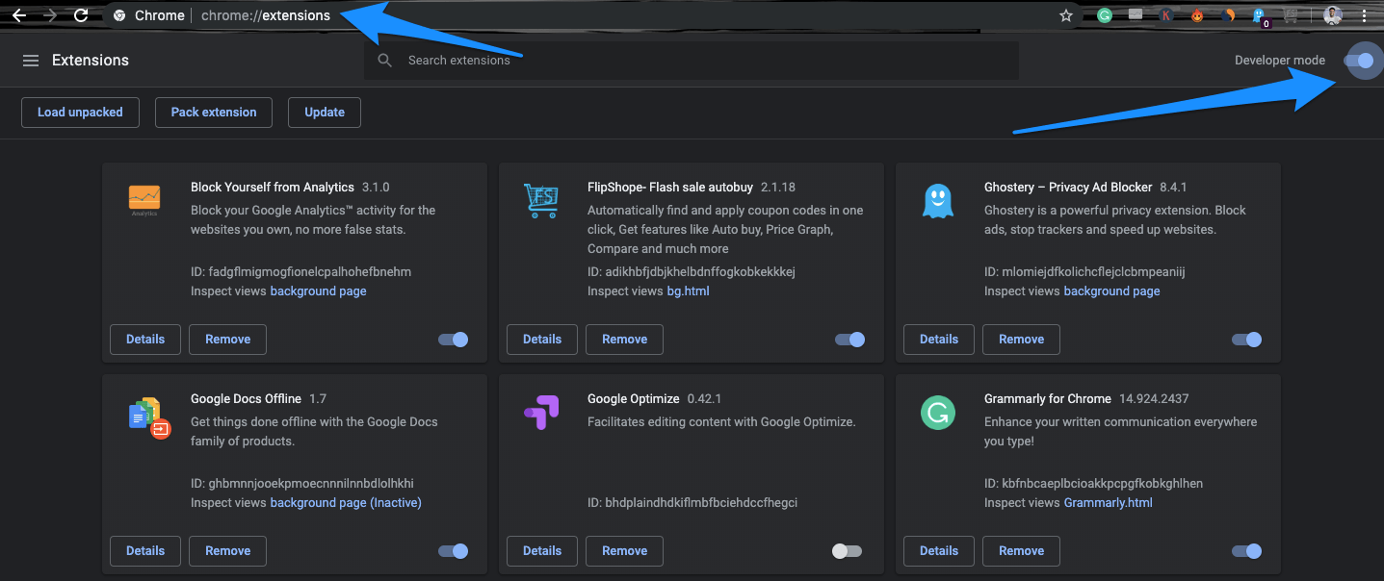Open Details for Google Docs Offline
The image size is (1384, 581).
145,551
